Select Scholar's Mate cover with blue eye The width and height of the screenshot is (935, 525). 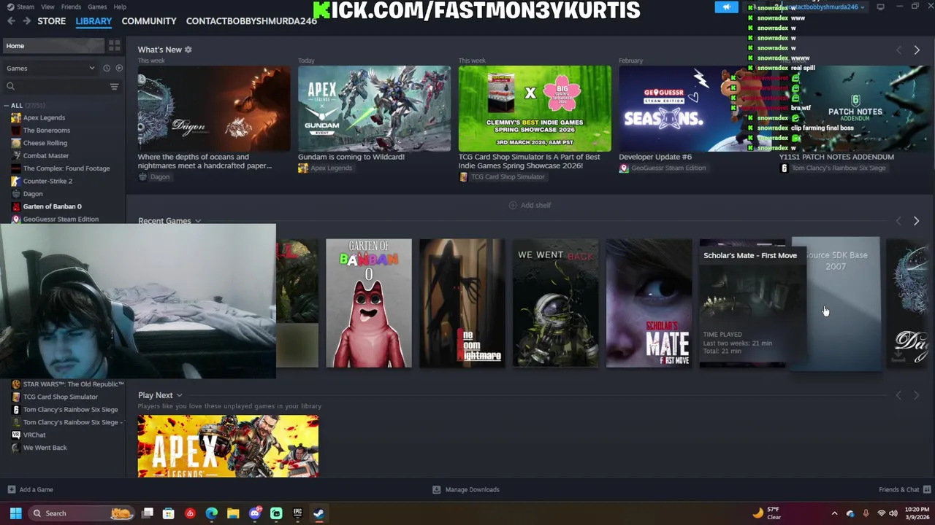[649, 303]
